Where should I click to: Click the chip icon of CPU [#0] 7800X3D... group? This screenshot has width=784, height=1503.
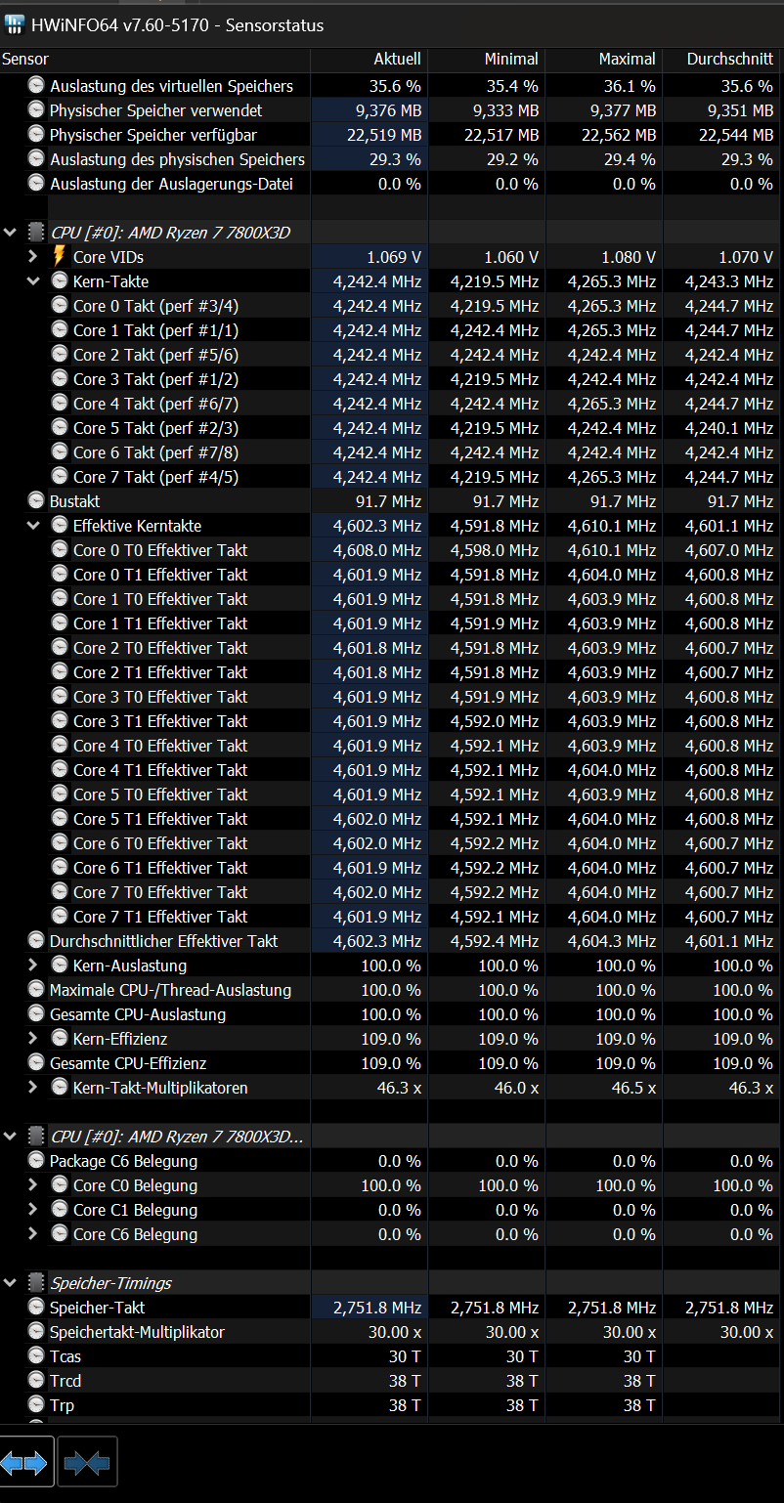(x=36, y=1137)
